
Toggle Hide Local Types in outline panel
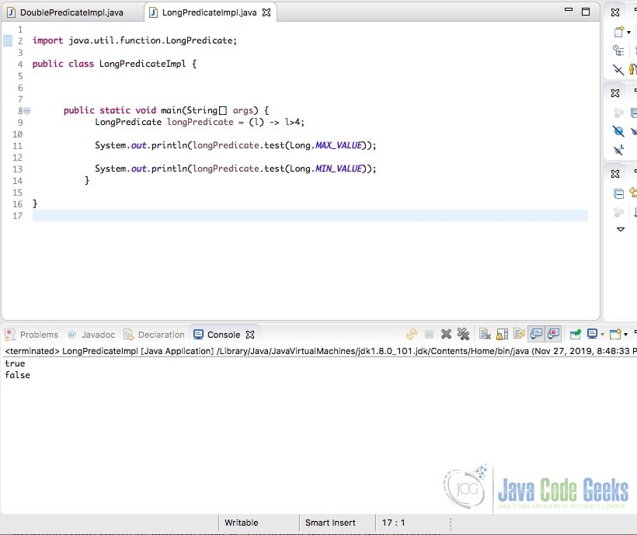[618, 150]
